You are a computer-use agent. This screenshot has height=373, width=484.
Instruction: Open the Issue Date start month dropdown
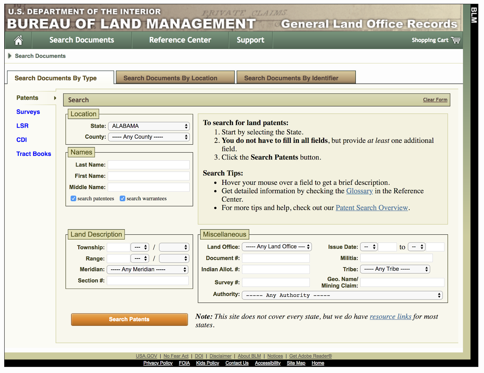(x=369, y=247)
